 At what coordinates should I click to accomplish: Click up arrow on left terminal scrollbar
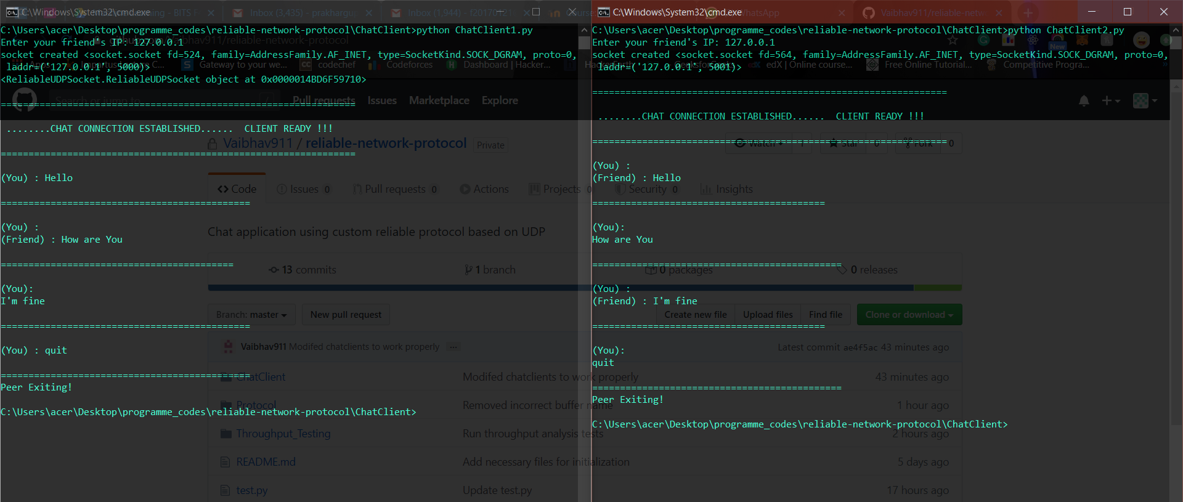[584, 30]
